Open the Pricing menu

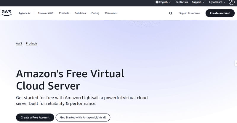click(x=95, y=13)
